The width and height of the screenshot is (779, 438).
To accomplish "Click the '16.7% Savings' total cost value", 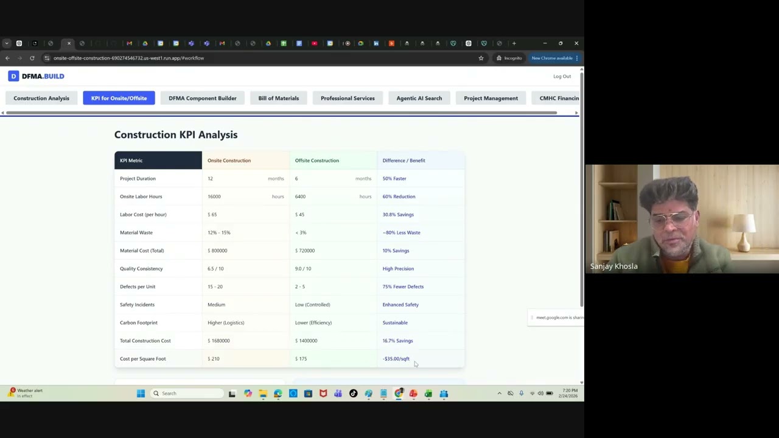I will (x=397, y=341).
